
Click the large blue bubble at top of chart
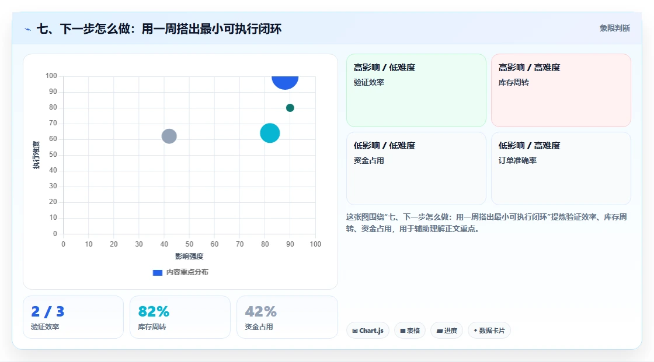pyautogui.click(x=285, y=82)
